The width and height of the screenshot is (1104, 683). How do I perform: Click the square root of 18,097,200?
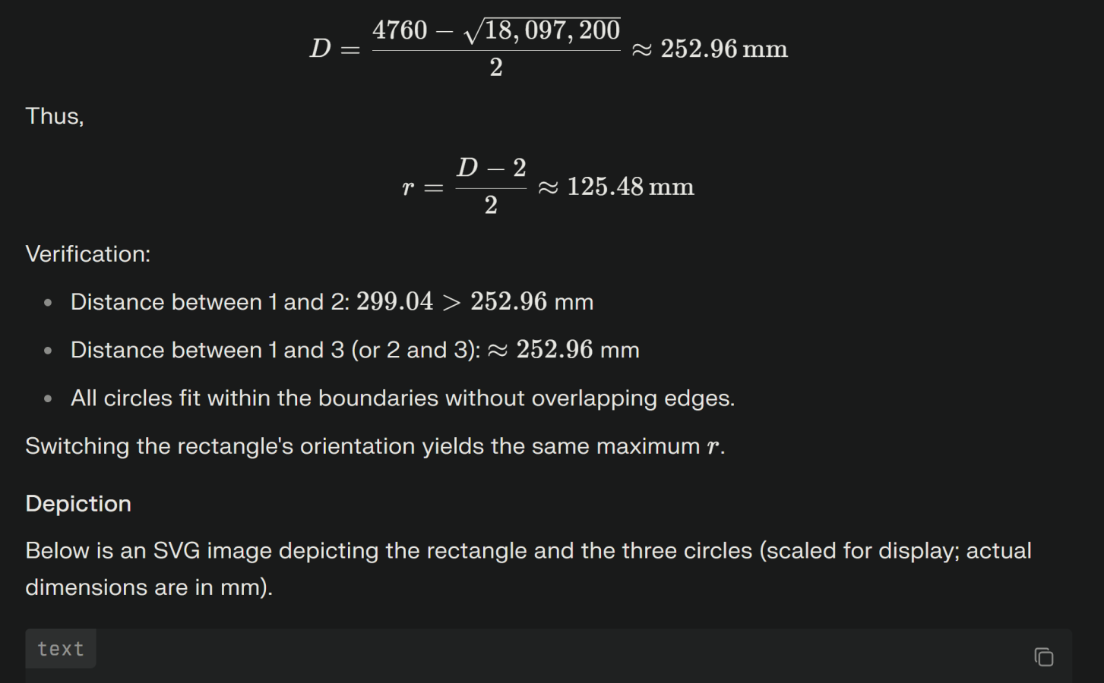(x=543, y=31)
